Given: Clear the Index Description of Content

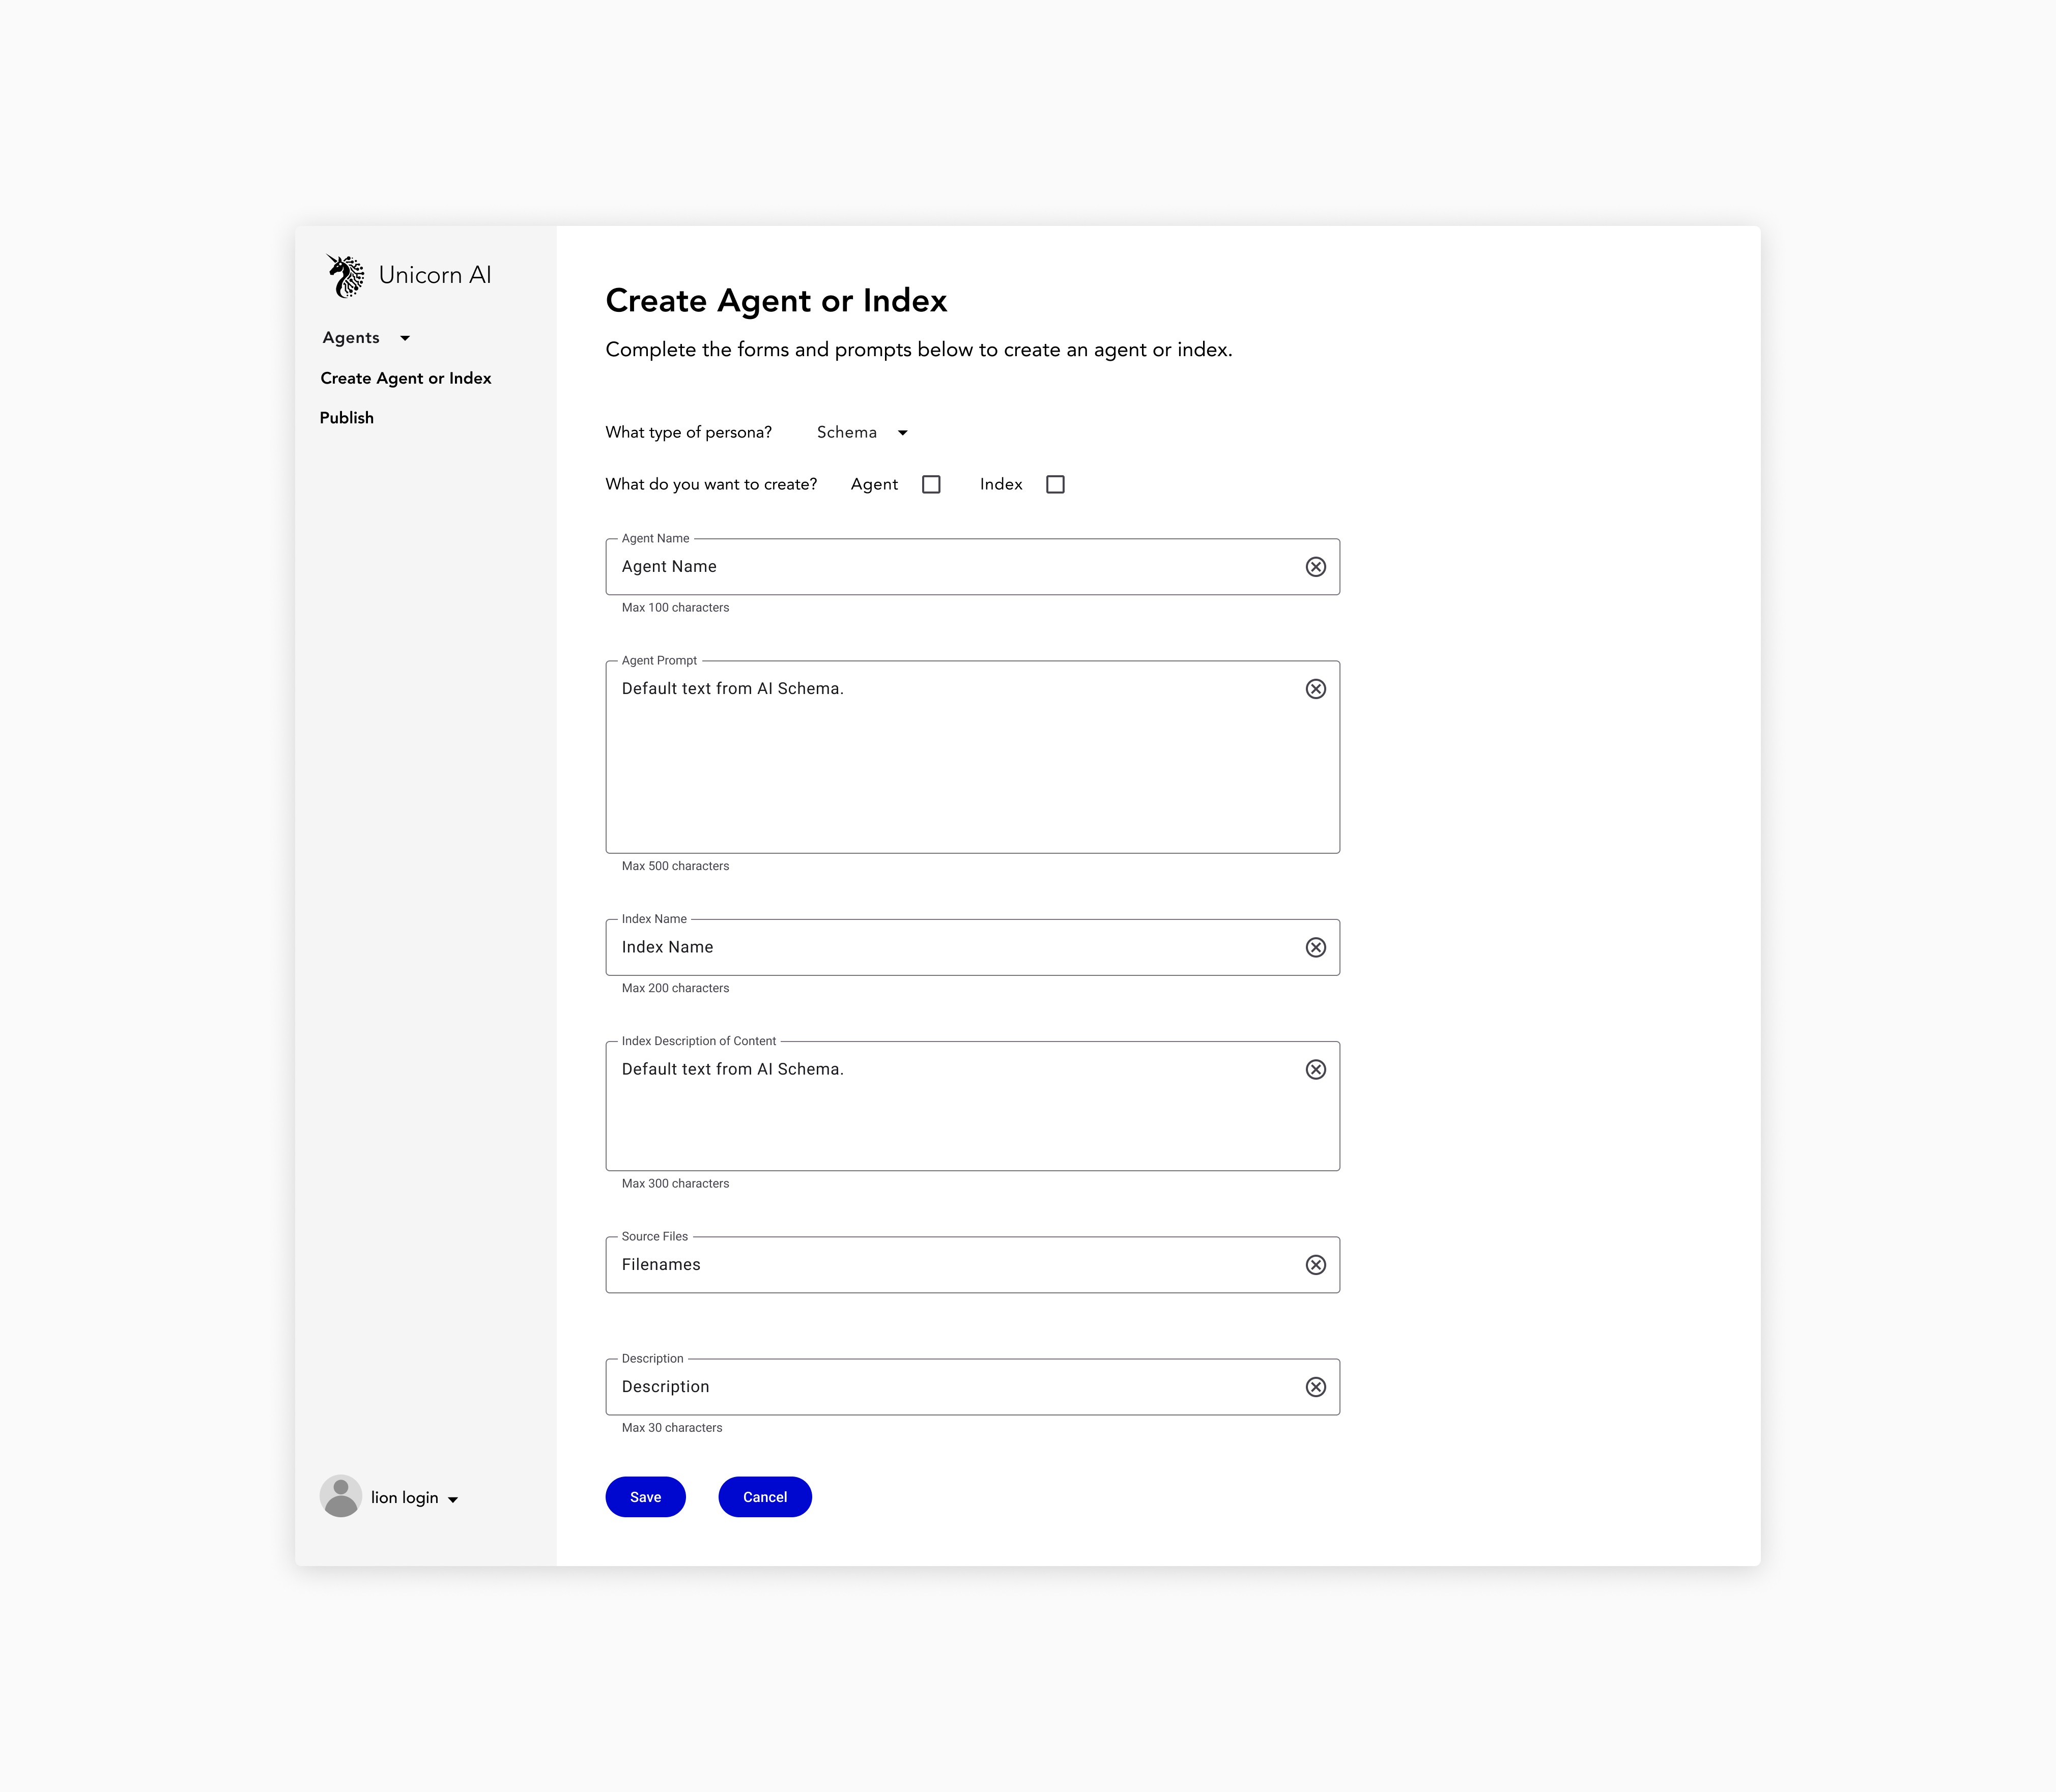Looking at the screenshot, I should click(1315, 1069).
